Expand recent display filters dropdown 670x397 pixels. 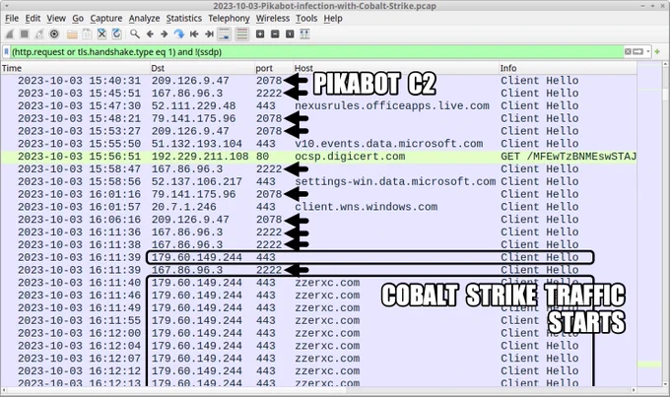tap(647, 51)
